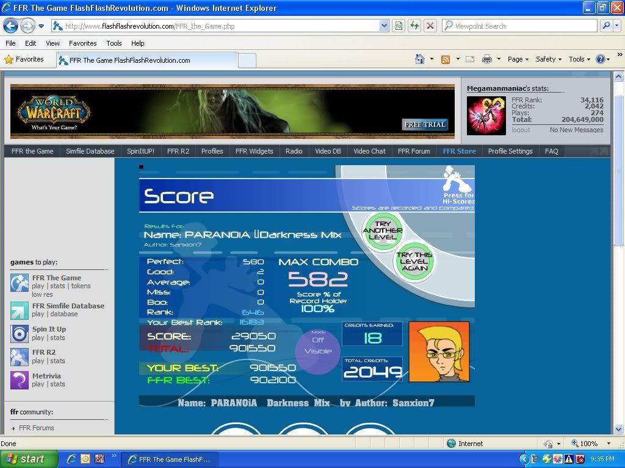Click the World of Warcraft Free Trial banner
Screen dimensions: 625x468
point(232,112)
